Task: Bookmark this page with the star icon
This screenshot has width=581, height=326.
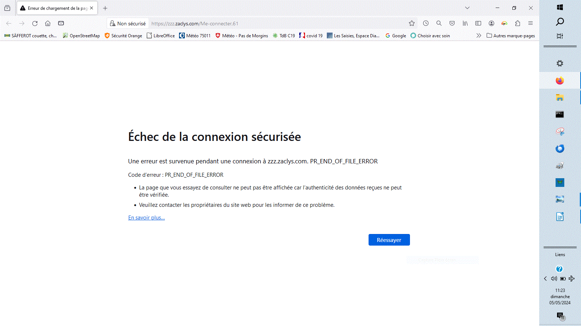Action: 412,24
